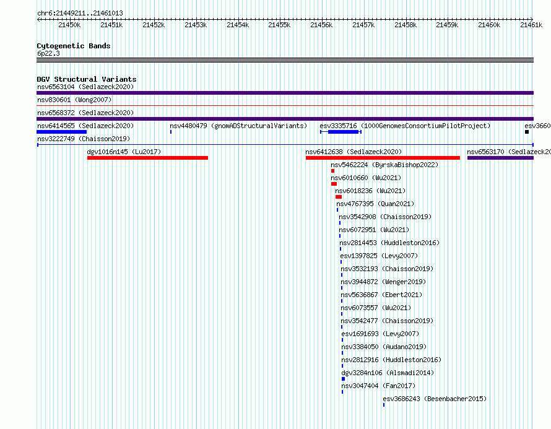
Task: Select the black esv3660 variant marker
Action: pyautogui.click(x=527, y=132)
